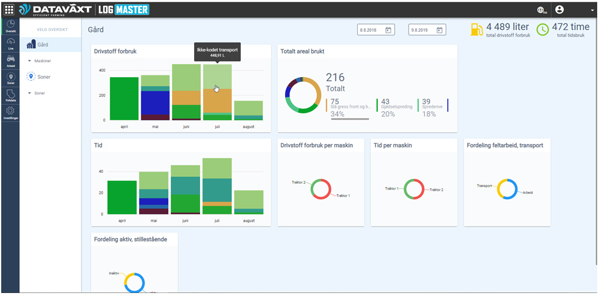Select the Oversikt sidebar icon

point(10,26)
